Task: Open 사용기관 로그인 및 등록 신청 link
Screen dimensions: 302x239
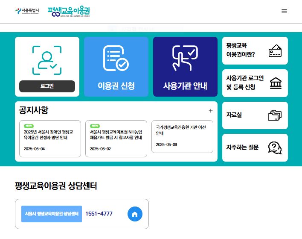Action: coord(245,83)
